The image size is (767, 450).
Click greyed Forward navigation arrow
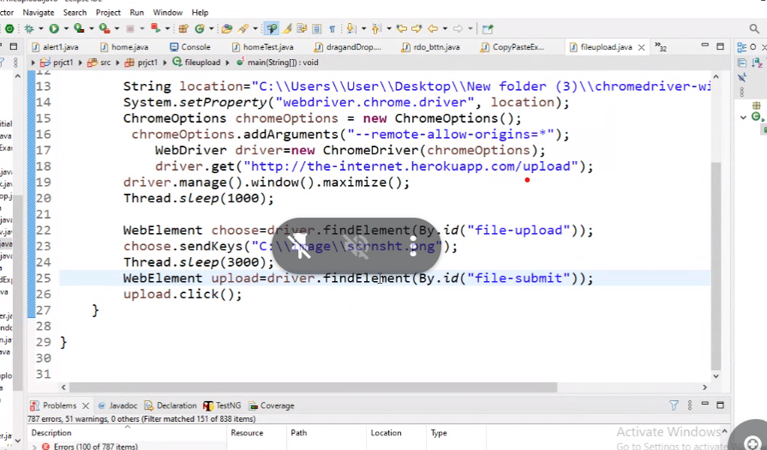pos(458,29)
